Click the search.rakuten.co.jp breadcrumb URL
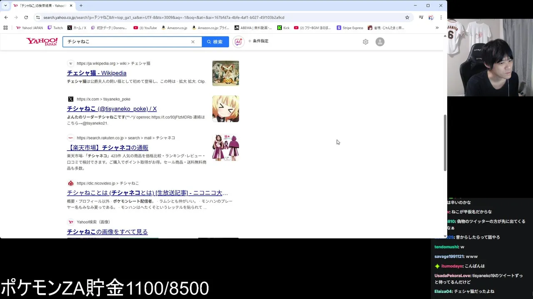Screen dimensions: 533x299 coord(126,138)
